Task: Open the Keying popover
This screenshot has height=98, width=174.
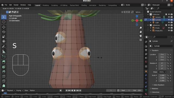Action: click(x=20, y=90)
